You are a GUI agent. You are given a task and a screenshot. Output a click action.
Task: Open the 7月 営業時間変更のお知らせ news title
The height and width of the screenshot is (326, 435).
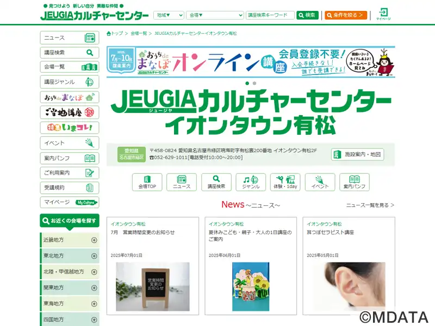click(142, 233)
